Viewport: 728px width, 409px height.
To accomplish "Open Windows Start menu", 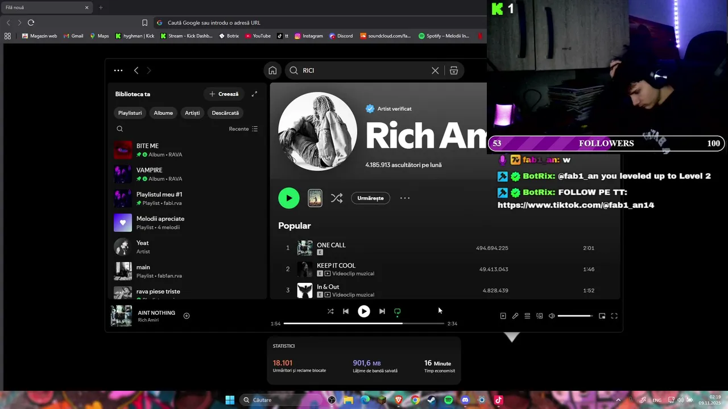I will 230,400.
